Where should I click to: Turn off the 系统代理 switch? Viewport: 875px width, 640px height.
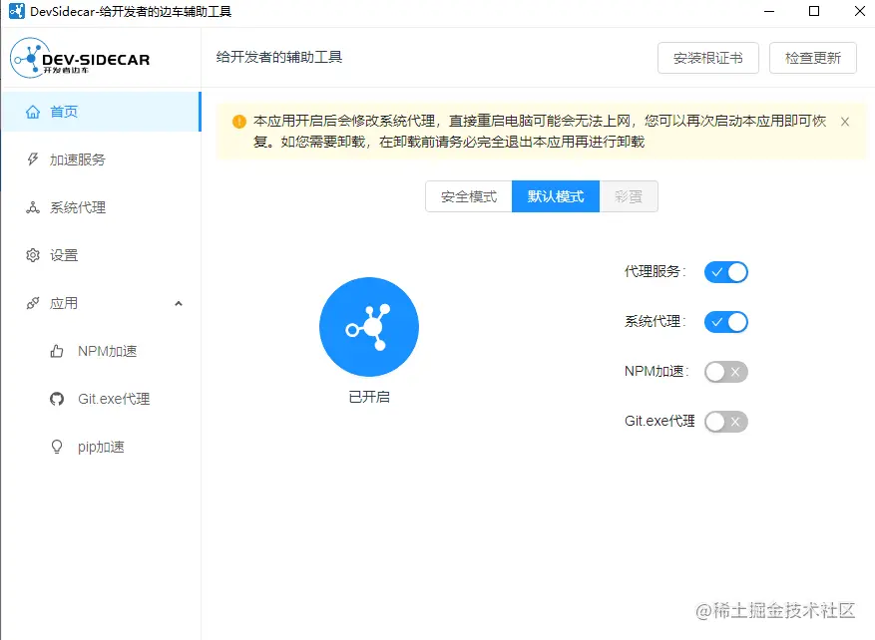tap(725, 322)
